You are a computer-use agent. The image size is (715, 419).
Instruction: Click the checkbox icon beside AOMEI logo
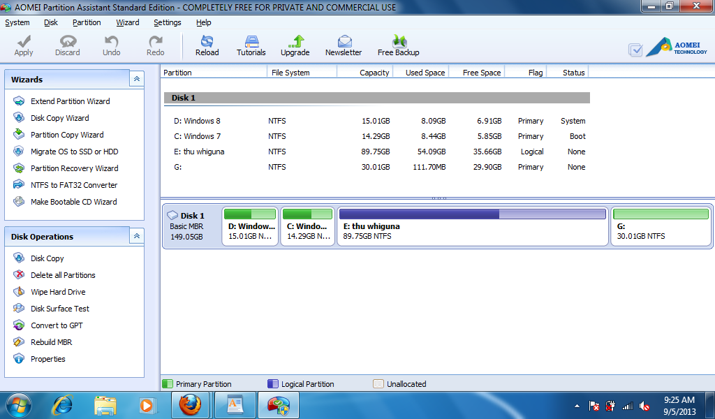click(x=635, y=50)
